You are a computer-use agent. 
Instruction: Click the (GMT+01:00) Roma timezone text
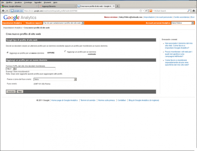42,84
